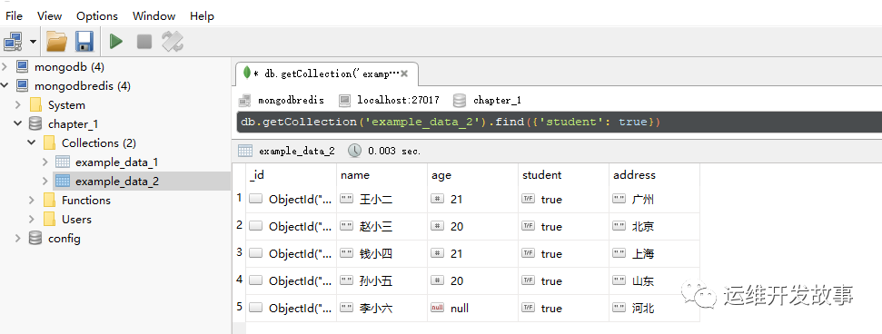Image resolution: width=882 pixels, height=334 pixels.
Task: Expand the example_data_2 collection
Action: point(45,181)
